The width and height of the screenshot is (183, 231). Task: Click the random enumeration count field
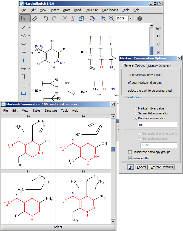click(158, 125)
